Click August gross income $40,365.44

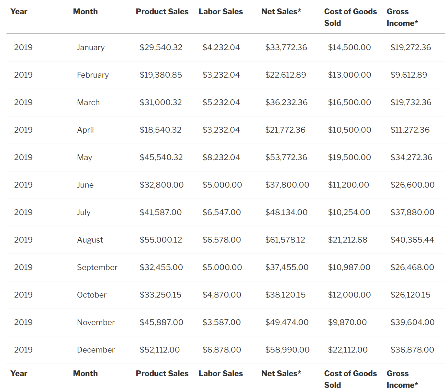coord(412,240)
